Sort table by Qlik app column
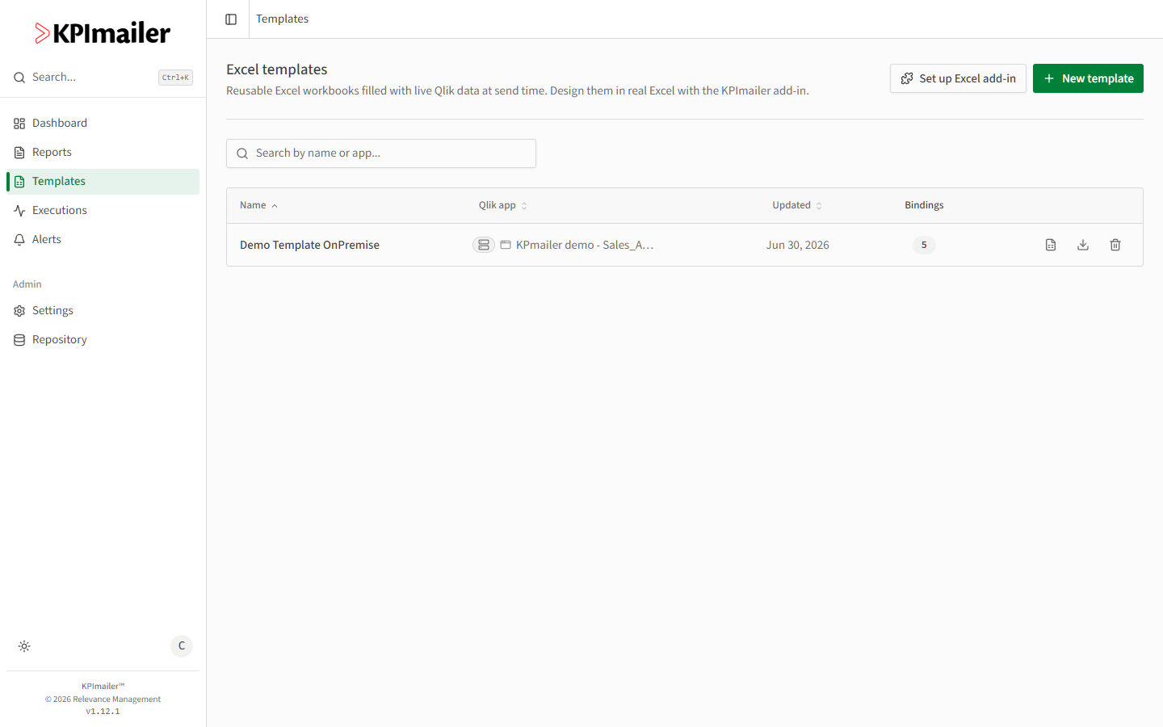The image size is (1163, 727). [502, 205]
